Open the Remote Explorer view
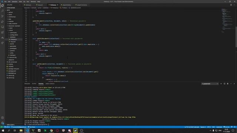This screenshot has width=237, height=133. point(3,27)
